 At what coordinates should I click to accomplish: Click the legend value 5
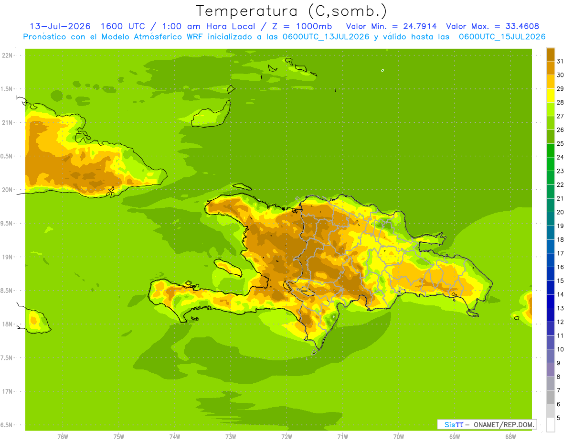(559, 418)
